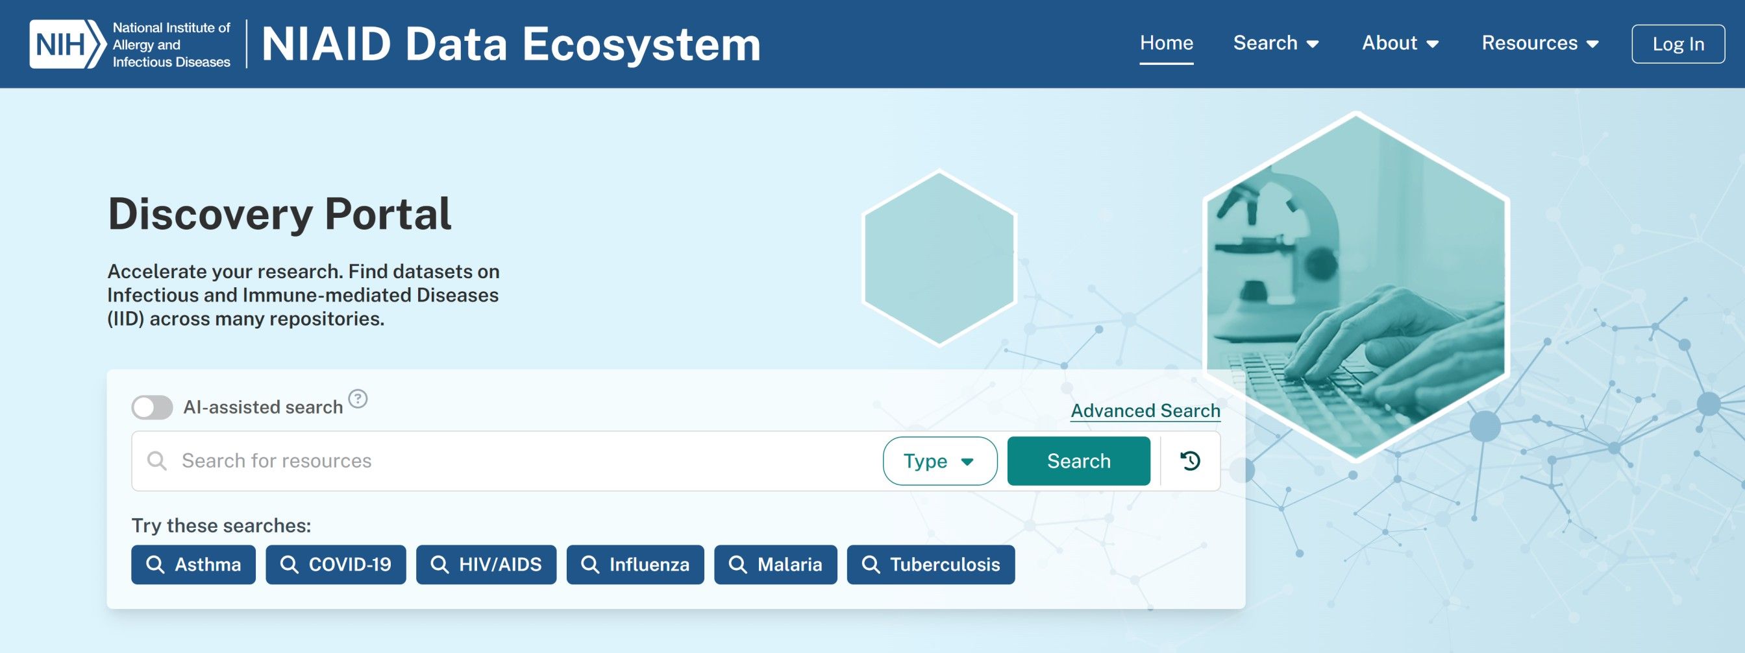Try the Influenza suggested search

tap(635, 564)
